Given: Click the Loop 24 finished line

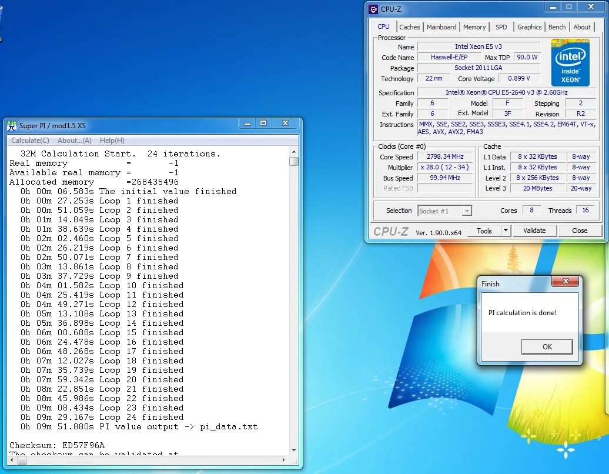Looking at the screenshot, I should (x=102, y=418).
